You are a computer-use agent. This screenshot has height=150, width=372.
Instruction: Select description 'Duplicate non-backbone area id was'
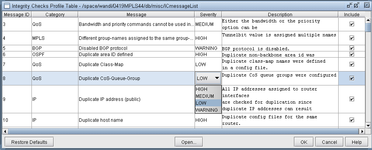(x=280, y=55)
